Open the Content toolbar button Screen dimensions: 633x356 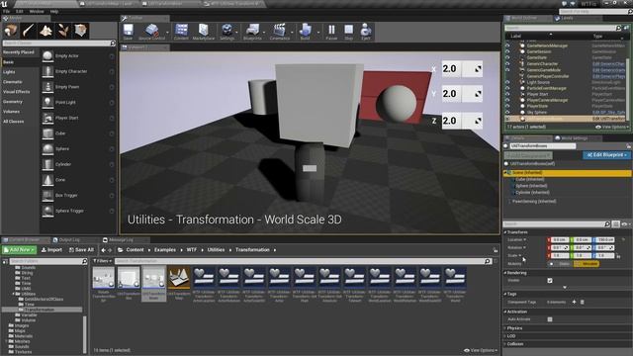[x=181, y=32]
